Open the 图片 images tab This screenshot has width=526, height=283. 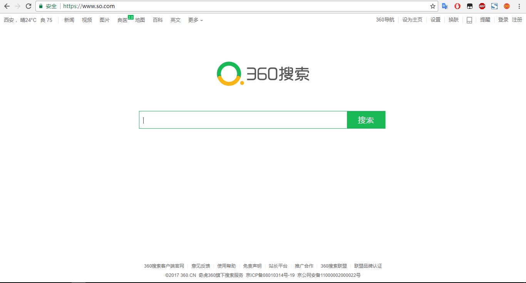click(105, 20)
